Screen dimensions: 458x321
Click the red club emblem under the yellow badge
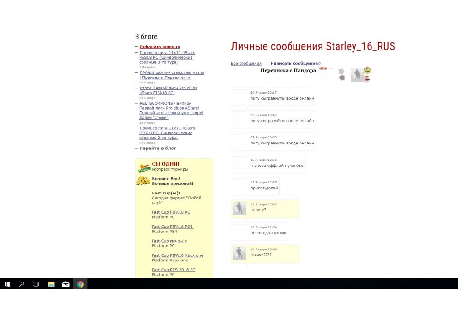[367, 78]
